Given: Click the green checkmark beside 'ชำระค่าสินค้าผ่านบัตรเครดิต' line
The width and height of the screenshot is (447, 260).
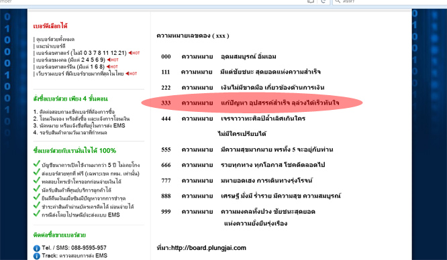Looking at the screenshot, I should (36, 205).
